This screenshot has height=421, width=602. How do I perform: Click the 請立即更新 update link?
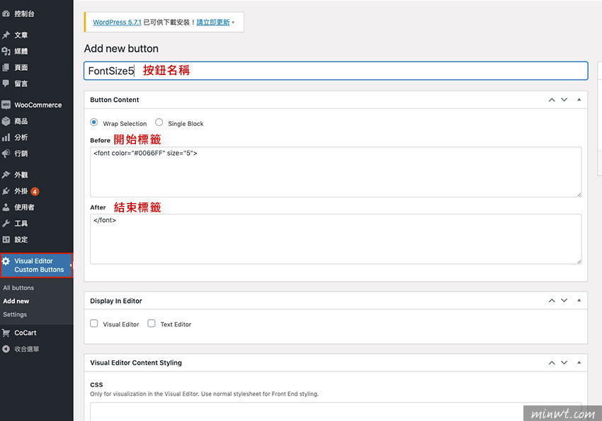pos(213,22)
